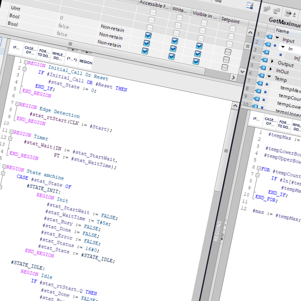Expand the Output section in GetMaximum
The height and width of the screenshot is (301, 301).
[x=272, y=61]
